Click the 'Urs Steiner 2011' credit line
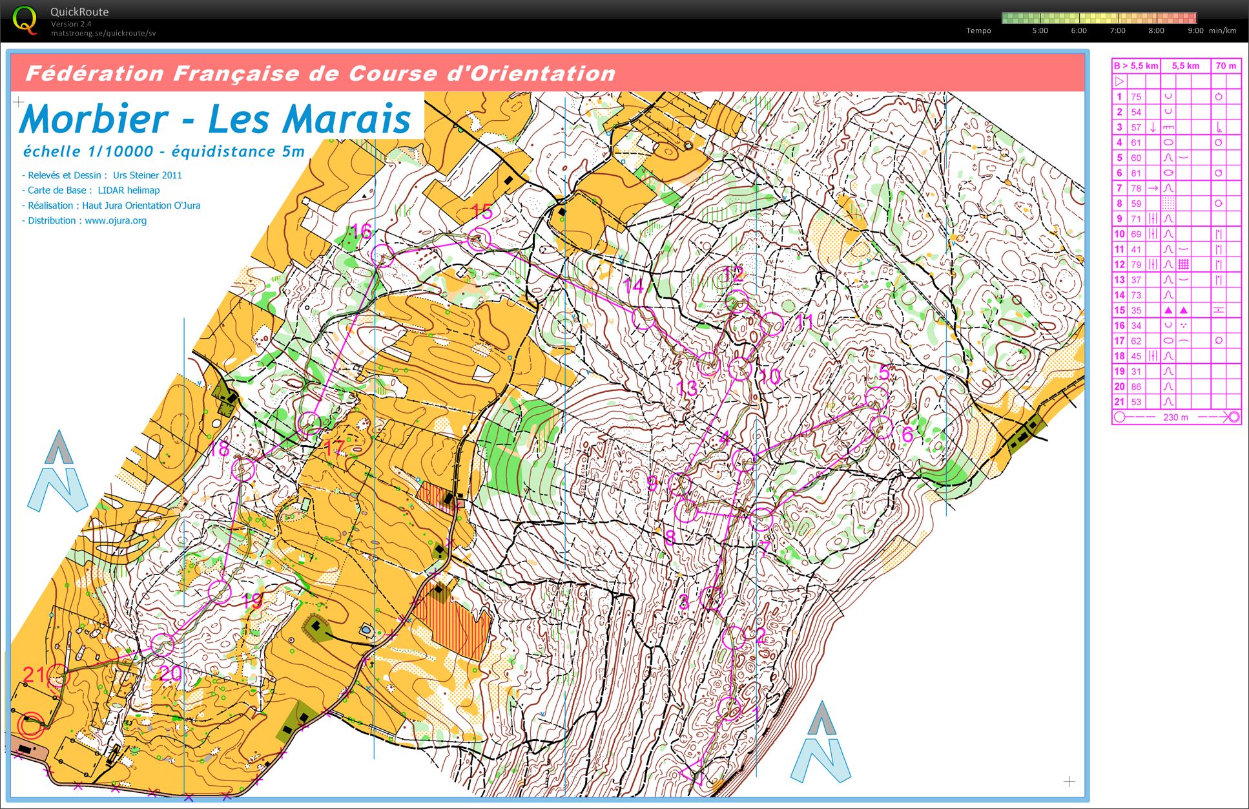Image resolution: width=1249 pixels, height=809 pixels. 147,175
